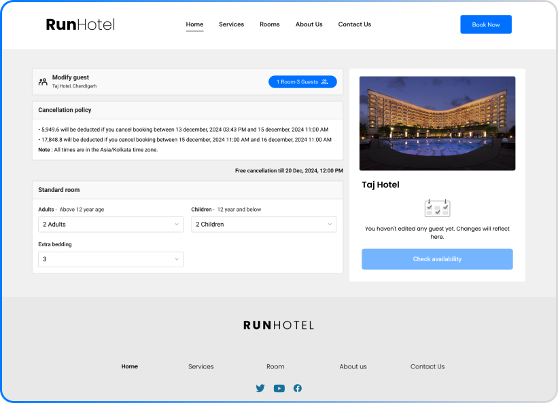Follow the footer Home link
This screenshot has height=403, width=558.
coord(130,366)
